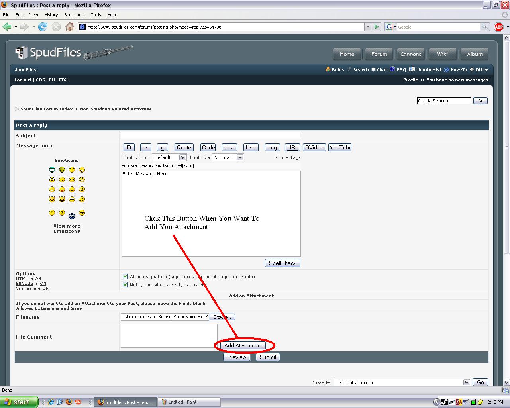The width and height of the screenshot is (510, 408).
Task: Open the Font colour dropdown
Action: click(169, 157)
